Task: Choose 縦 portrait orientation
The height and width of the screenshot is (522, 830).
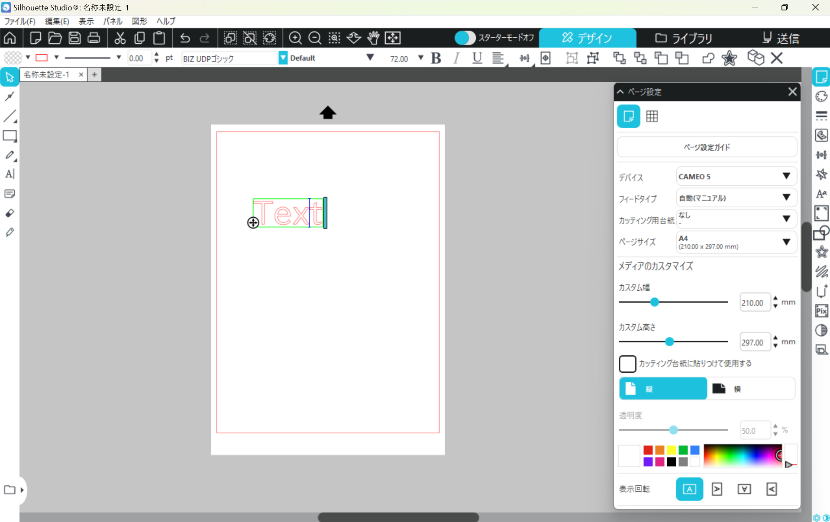Action: (663, 389)
